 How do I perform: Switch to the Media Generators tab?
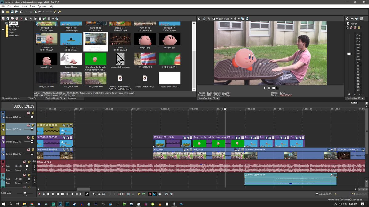click(10, 98)
